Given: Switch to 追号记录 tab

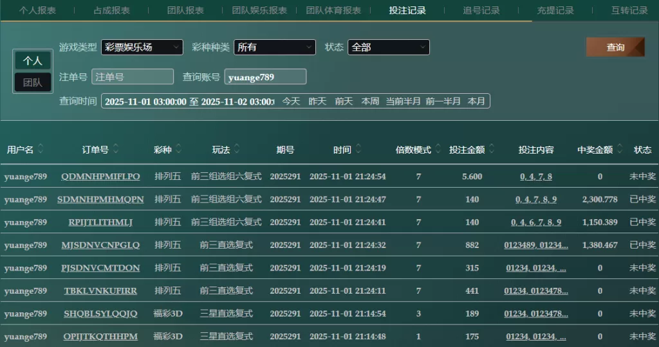Looking at the screenshot, I should click(x=481, y=10).
